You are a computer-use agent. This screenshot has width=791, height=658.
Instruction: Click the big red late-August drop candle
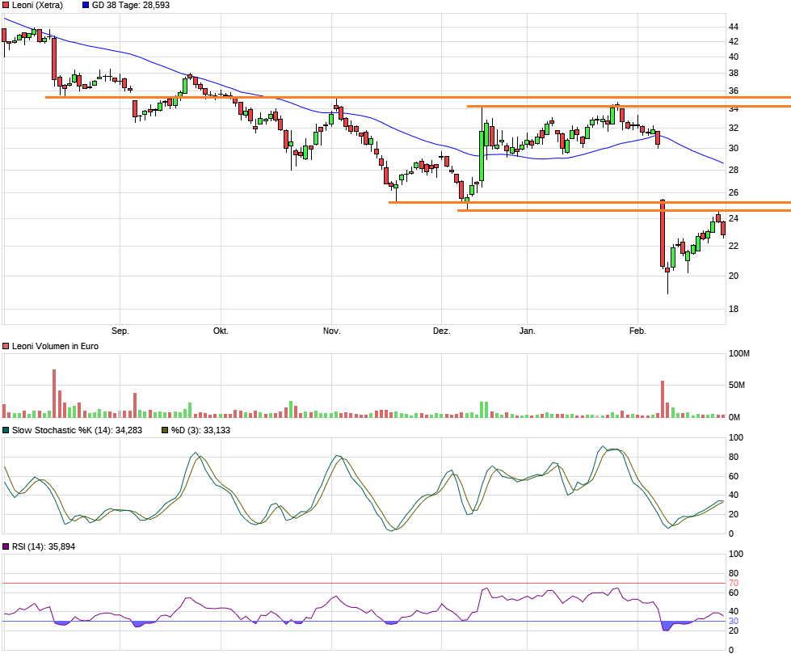point(54,58)
